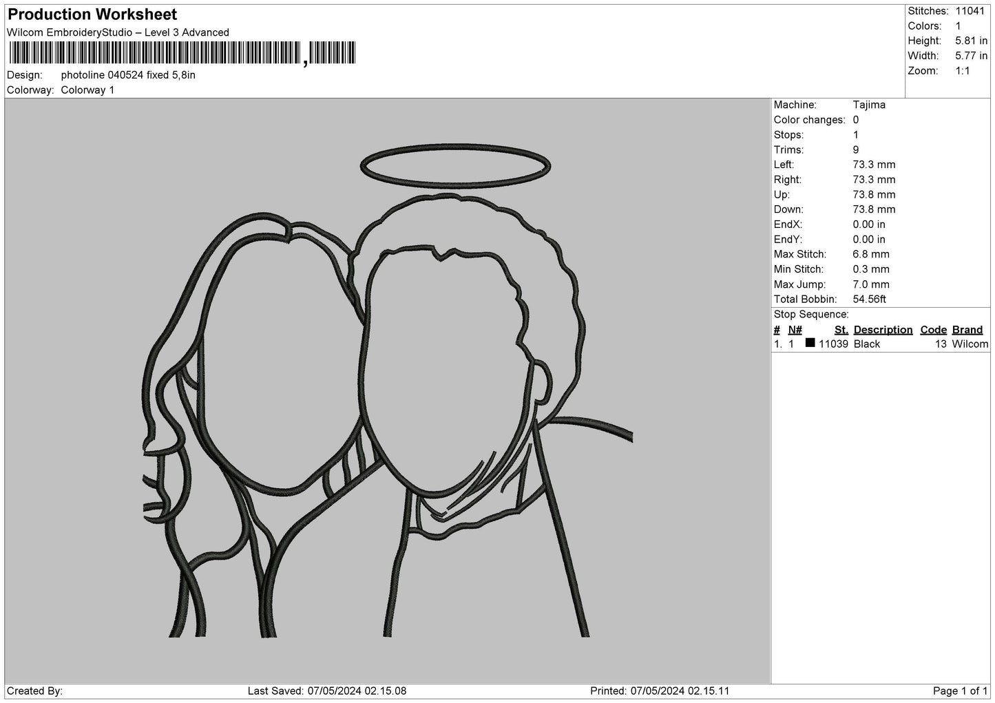995x703 pixels.
Task: Click the Up value 73.8 mm
Action: [874, 195]
